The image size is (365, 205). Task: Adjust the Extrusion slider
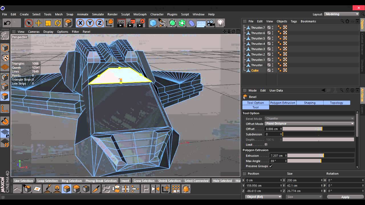[x=321, y=155]
